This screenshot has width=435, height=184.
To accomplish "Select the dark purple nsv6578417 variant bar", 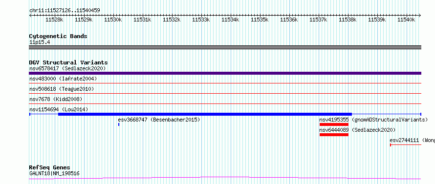I will (225, 73).
